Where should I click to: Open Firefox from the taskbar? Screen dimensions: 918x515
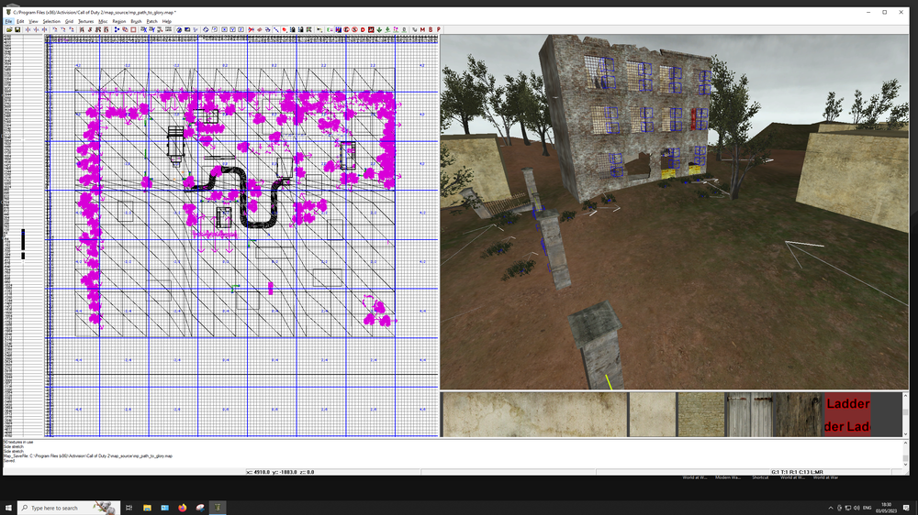pyautogui.click(x=182, y=507)
